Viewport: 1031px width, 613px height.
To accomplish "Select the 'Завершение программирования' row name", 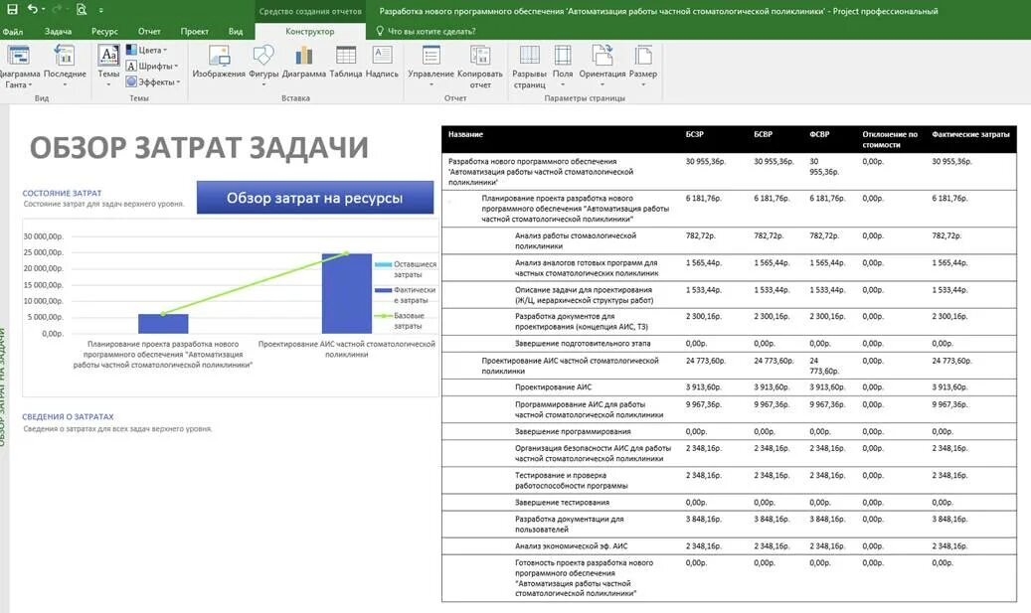I will point(573,431).
